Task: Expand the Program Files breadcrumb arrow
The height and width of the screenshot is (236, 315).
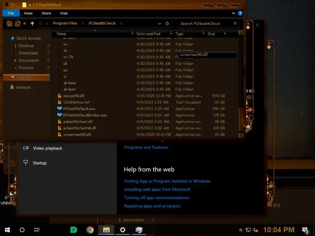Action: click(83, 23)
